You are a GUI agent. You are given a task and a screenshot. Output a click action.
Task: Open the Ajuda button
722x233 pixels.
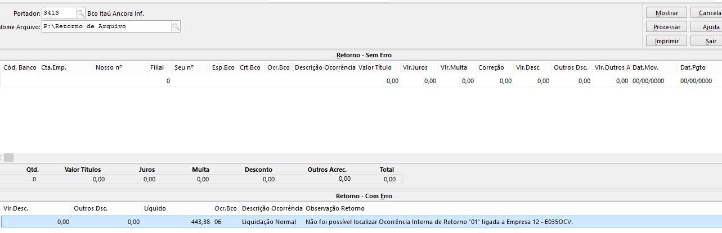pyautogui.click(x=706, y=27)
